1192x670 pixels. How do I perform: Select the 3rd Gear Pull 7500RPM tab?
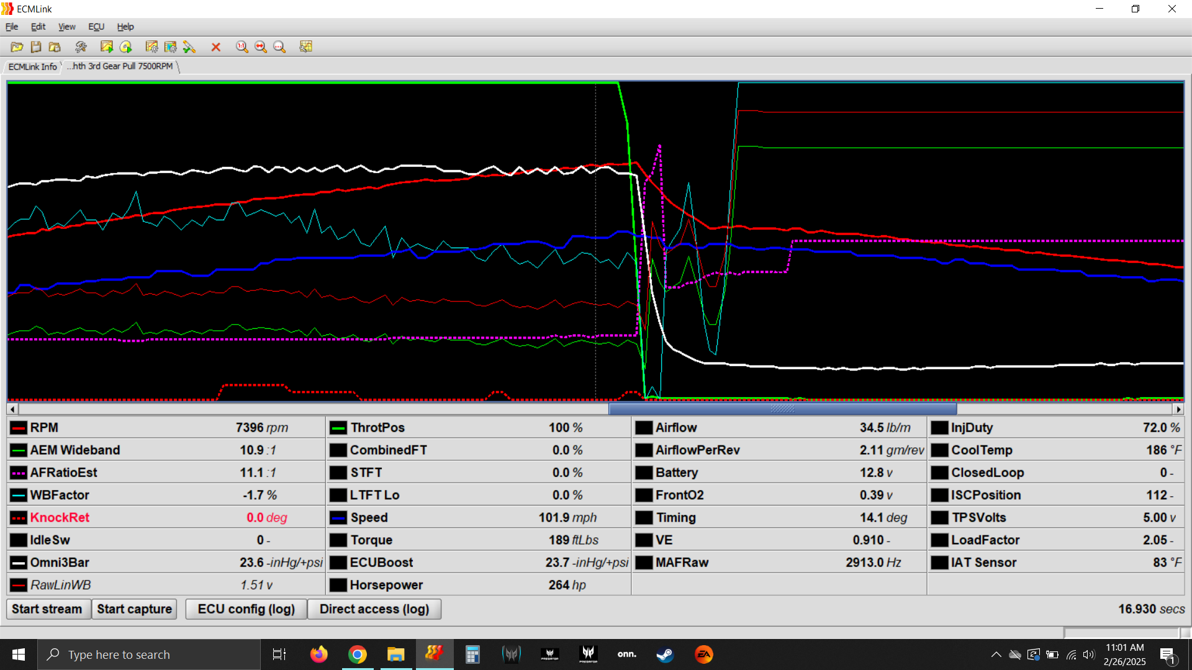click(121, 66)
